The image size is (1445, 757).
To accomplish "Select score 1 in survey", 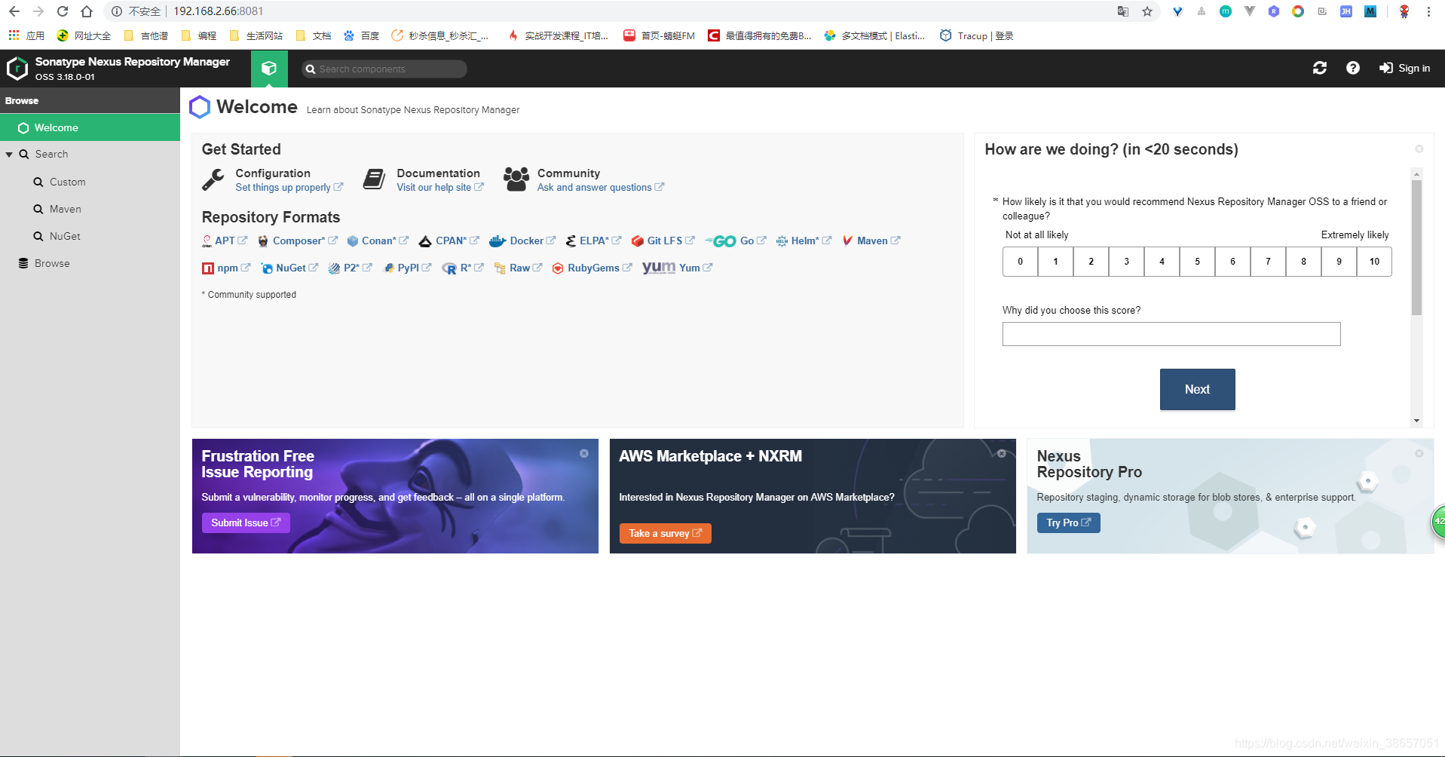I will point(1055,262).
